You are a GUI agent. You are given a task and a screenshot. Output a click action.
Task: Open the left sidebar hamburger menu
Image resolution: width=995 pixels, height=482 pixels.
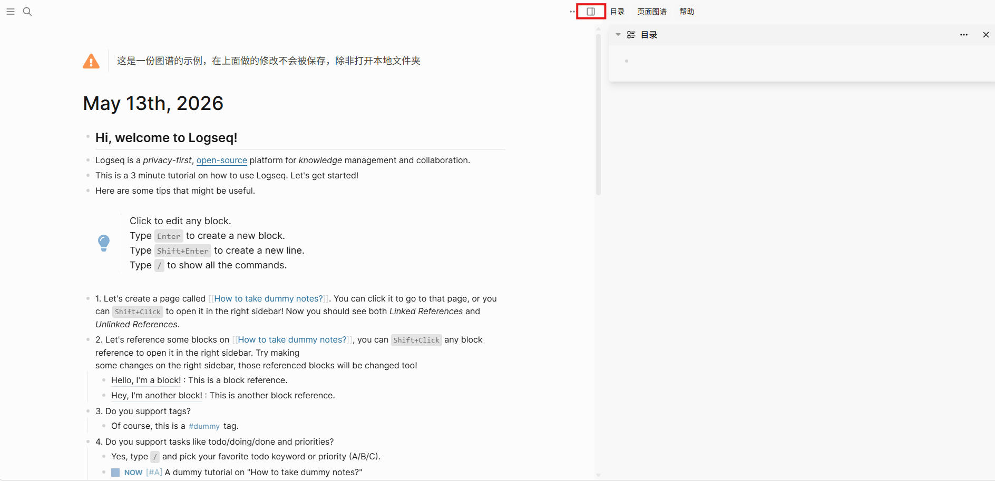click(x=11, y=12)
